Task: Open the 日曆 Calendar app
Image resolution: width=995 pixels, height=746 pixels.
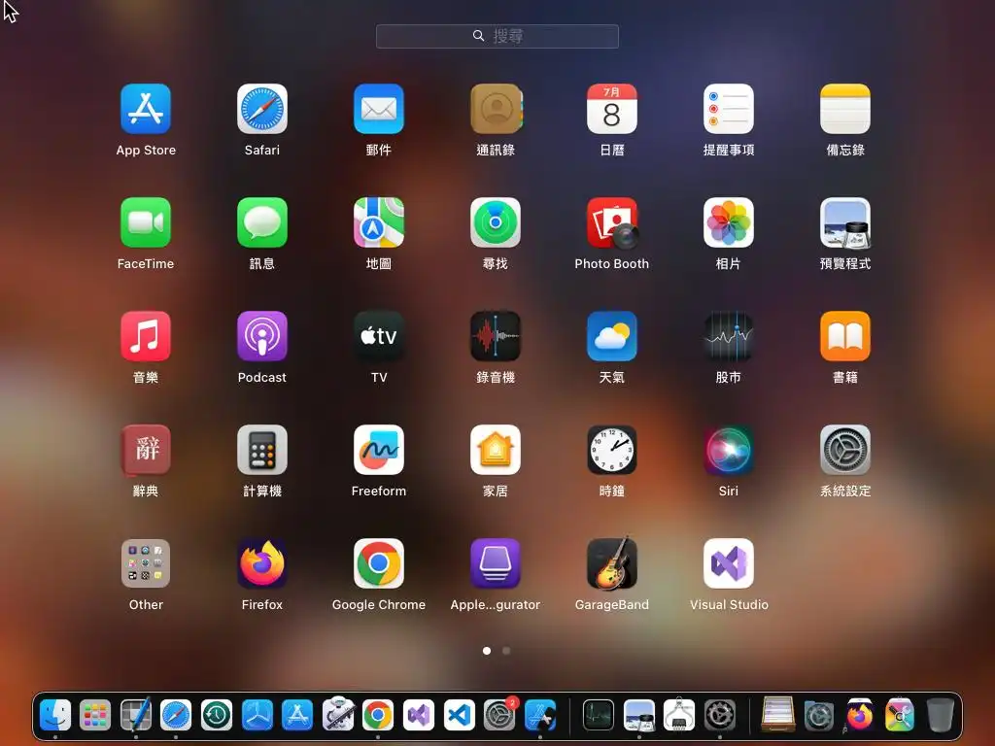Action: click(x=612, y=109)
